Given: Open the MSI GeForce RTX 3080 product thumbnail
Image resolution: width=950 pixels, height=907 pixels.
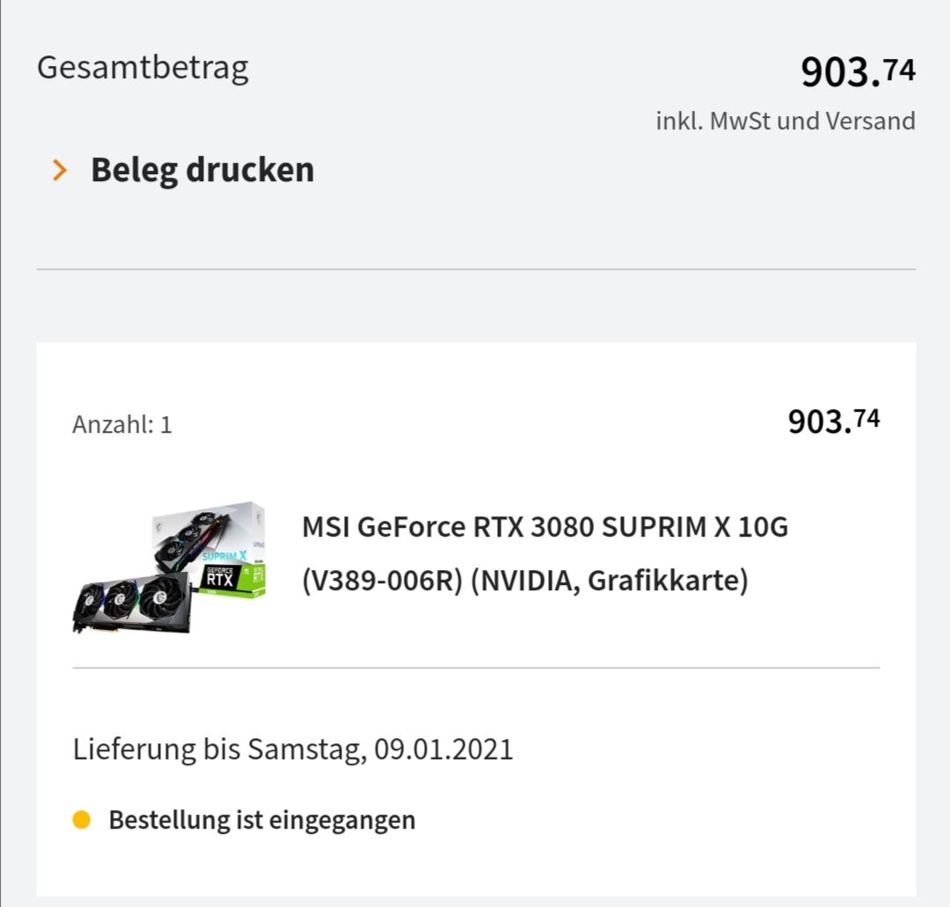Looking at the screenshot, I should point(169,567).
